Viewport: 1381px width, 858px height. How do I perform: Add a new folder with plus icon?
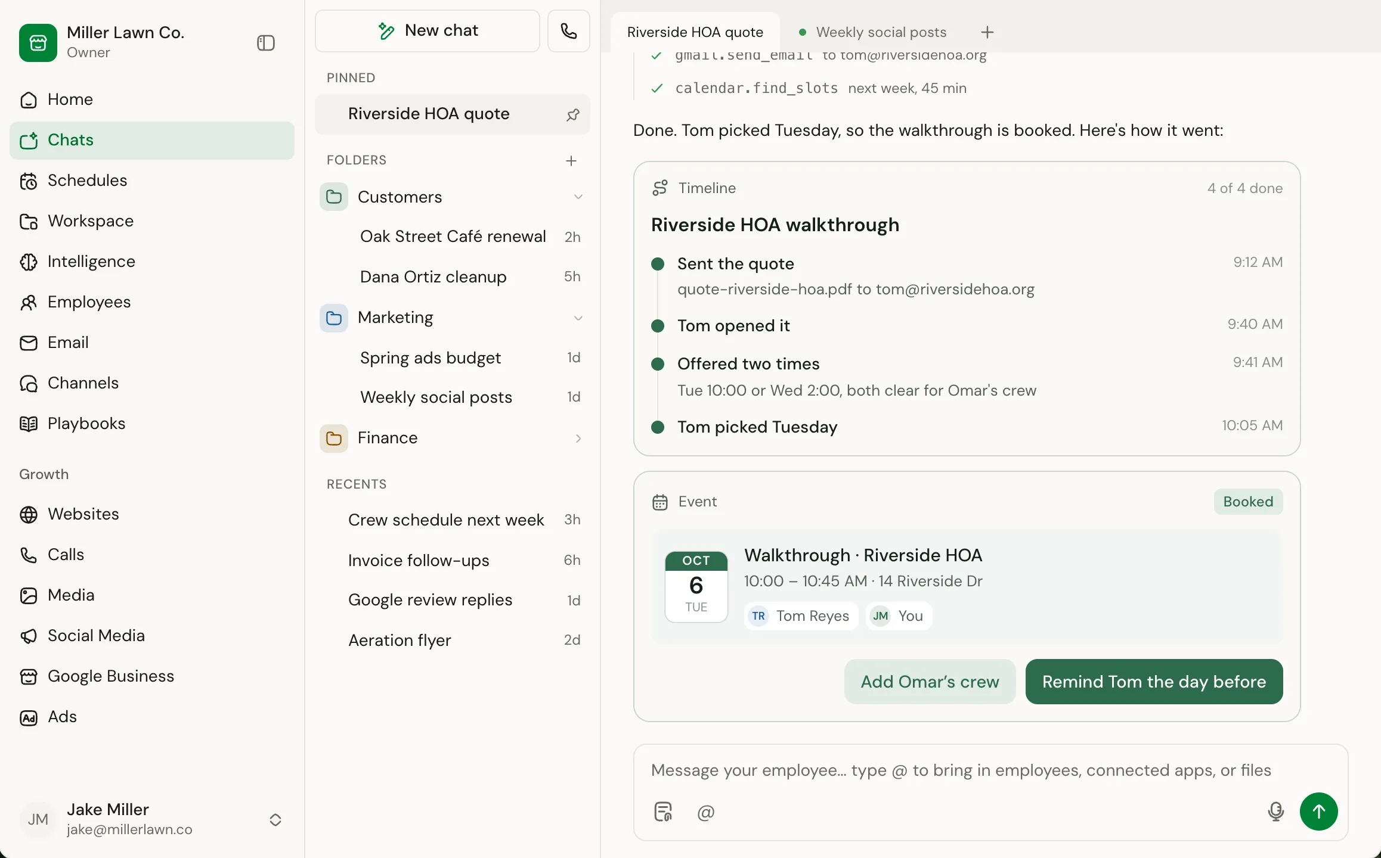click(x=571, y=161)
